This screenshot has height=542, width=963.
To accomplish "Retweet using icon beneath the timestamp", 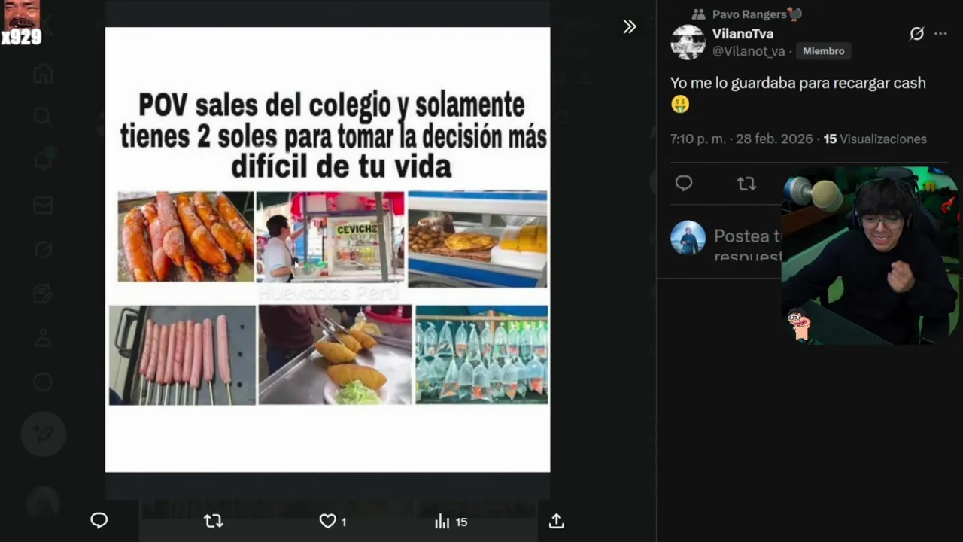I will 746,183.
